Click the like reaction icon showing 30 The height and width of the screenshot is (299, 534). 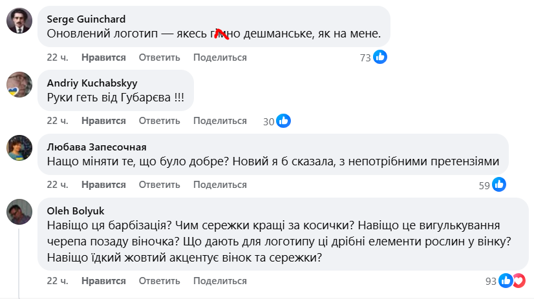pos(283,121)
